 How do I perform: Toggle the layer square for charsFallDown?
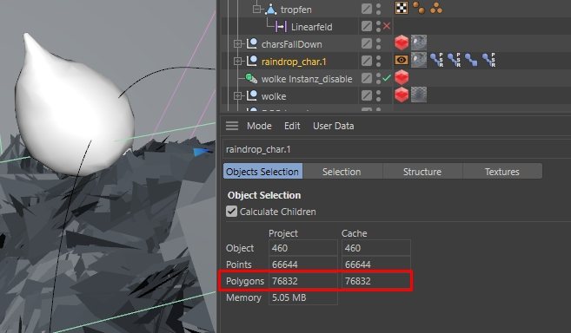point(367,43)
